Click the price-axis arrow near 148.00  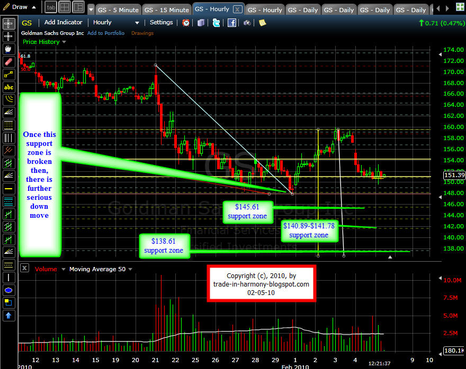pos(440,197)
